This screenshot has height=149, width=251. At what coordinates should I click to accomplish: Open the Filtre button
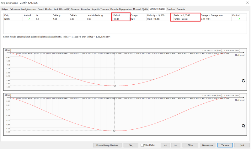(x=190, y=145)
